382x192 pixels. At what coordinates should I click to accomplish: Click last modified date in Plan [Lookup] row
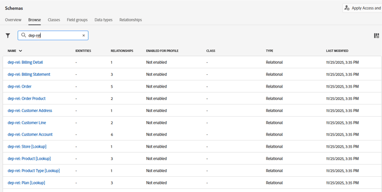(342, 183)
